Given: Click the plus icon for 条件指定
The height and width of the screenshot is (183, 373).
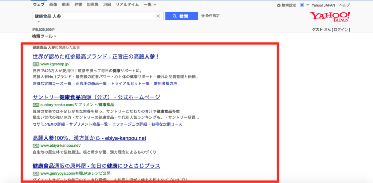Looking at the screenshot, I should 203,16.
